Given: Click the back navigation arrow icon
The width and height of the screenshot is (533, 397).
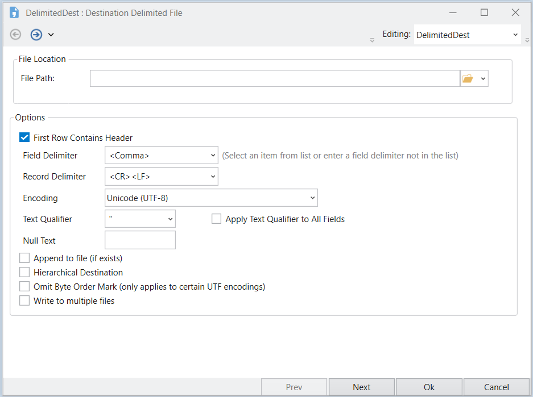Looking at the screenshot, I should click(x=15, y=35).
